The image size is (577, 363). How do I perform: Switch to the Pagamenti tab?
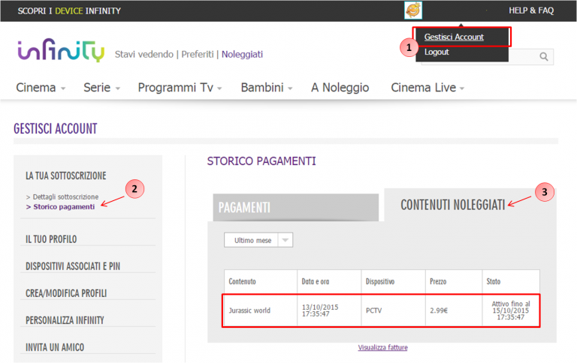(x=296, y=208)
